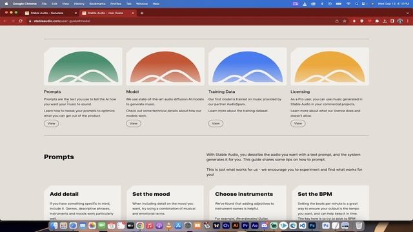Click View under the Training Data card

point(216,123)
